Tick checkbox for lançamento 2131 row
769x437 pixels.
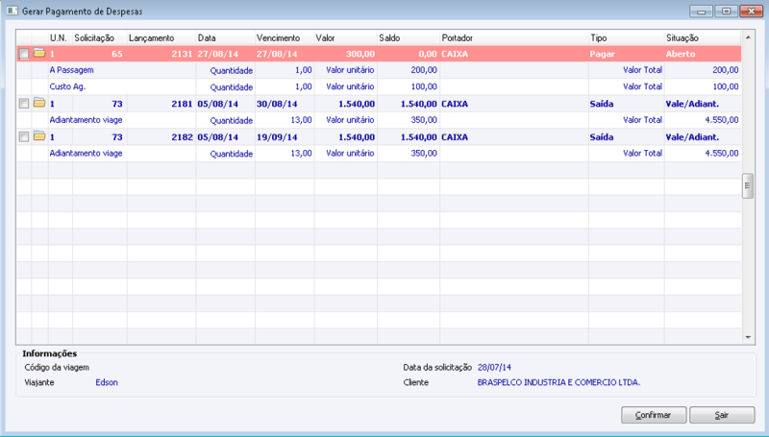(x=23, y=54)
